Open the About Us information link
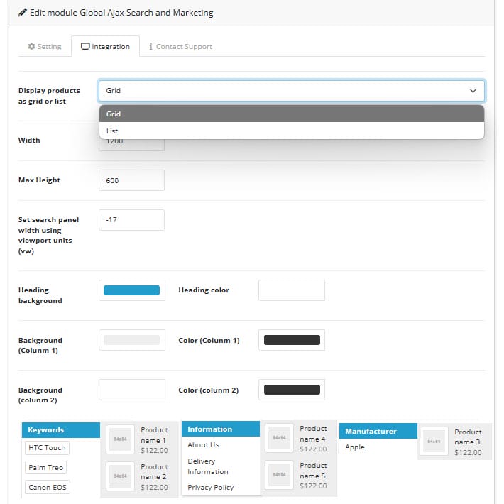 203,445
